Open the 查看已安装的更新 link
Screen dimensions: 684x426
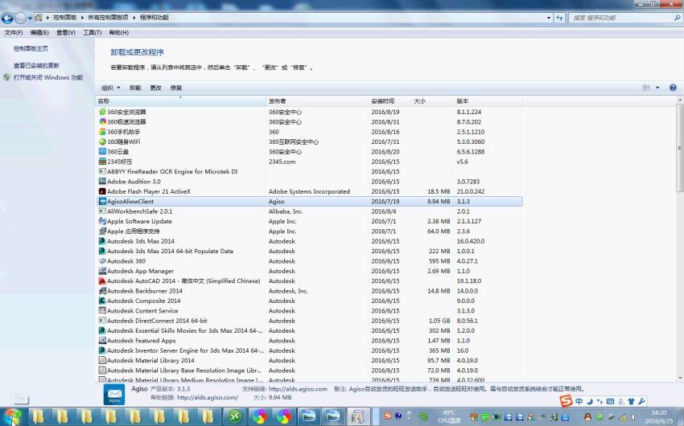tap(37, 65)
